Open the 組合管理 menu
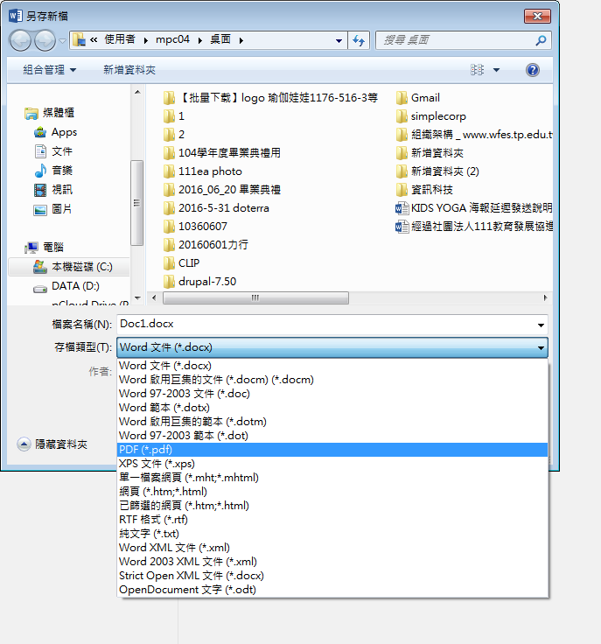The image size is (601, 644). [50, 70]
